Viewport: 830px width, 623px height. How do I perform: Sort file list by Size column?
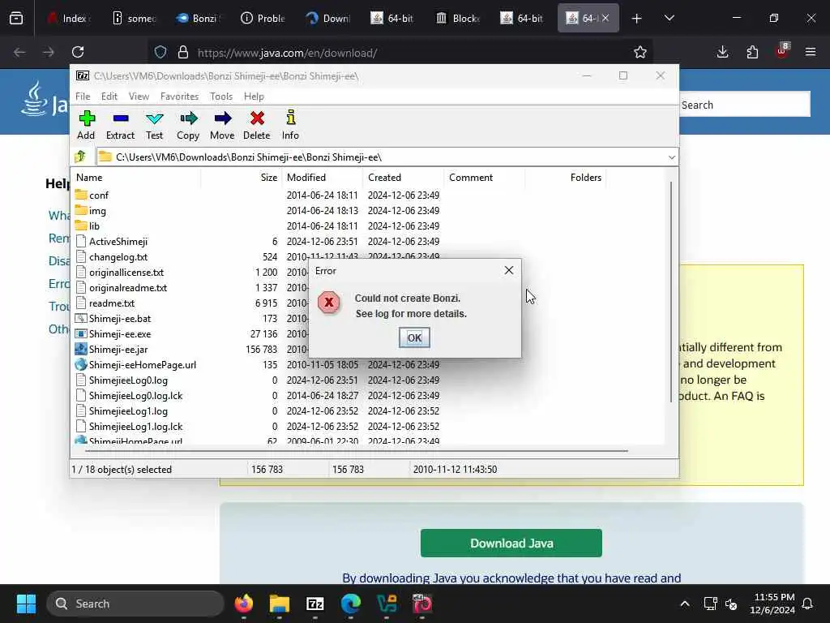click(242, 178)
